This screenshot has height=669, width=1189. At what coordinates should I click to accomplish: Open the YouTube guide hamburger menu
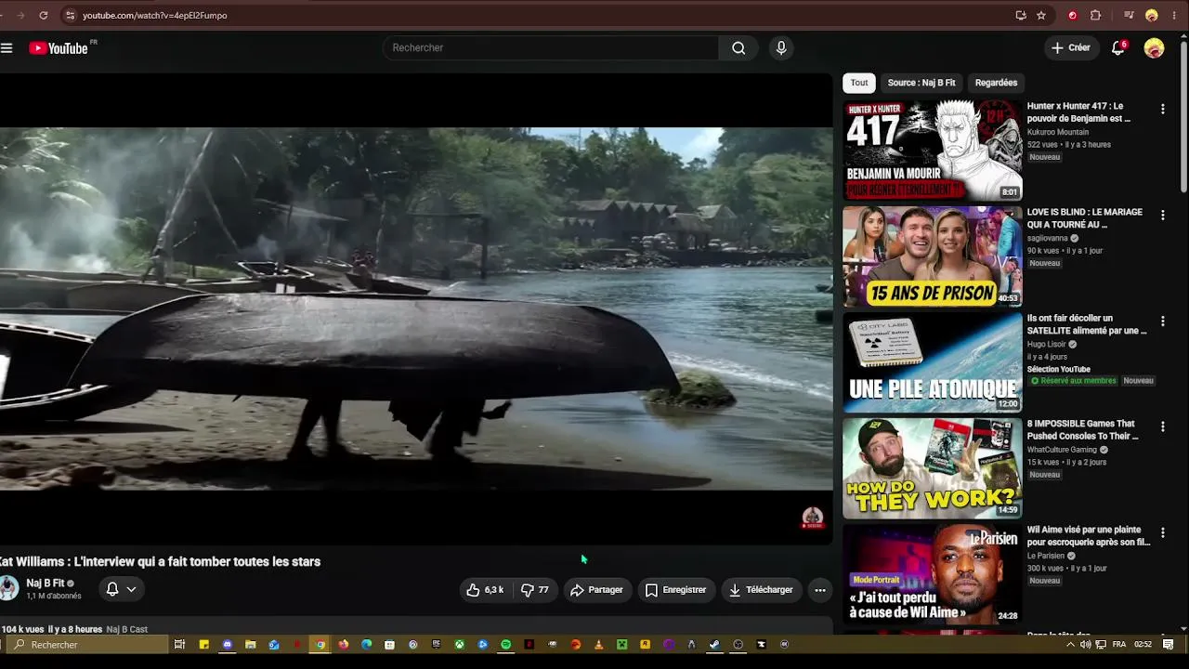click(x=7, y=48)
